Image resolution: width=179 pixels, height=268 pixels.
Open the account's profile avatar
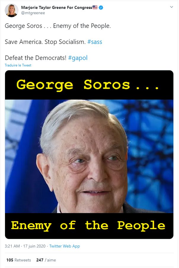click(12, 10)
